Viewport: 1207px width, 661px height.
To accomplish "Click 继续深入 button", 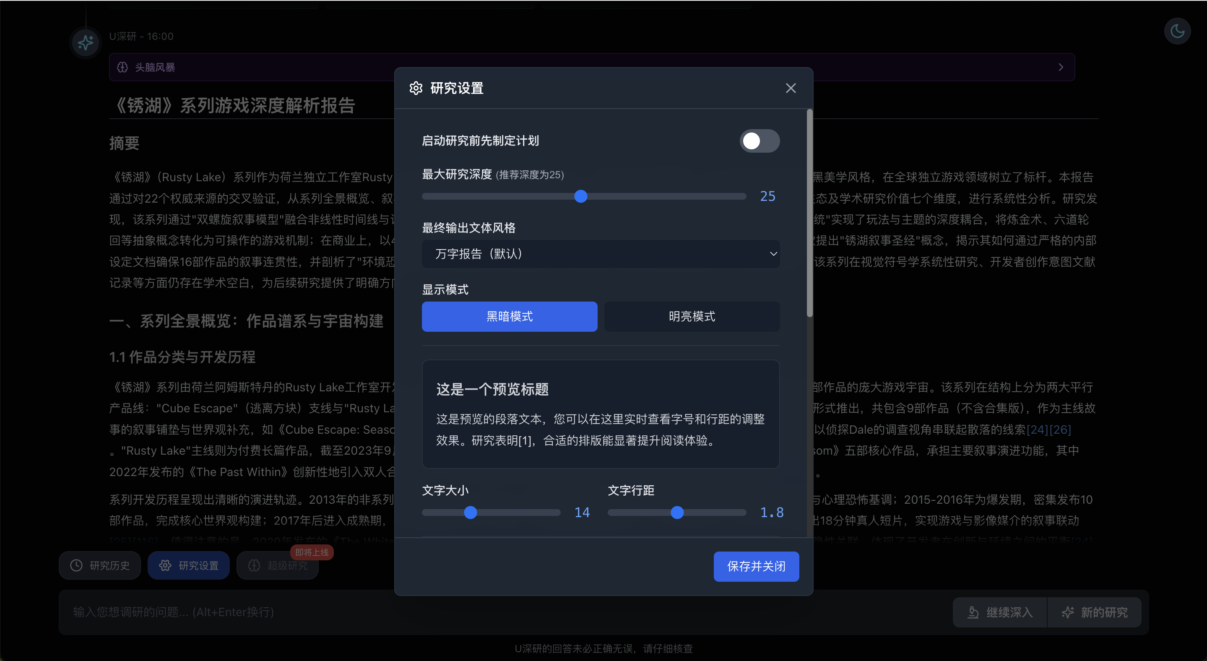I will pos(999,612).
